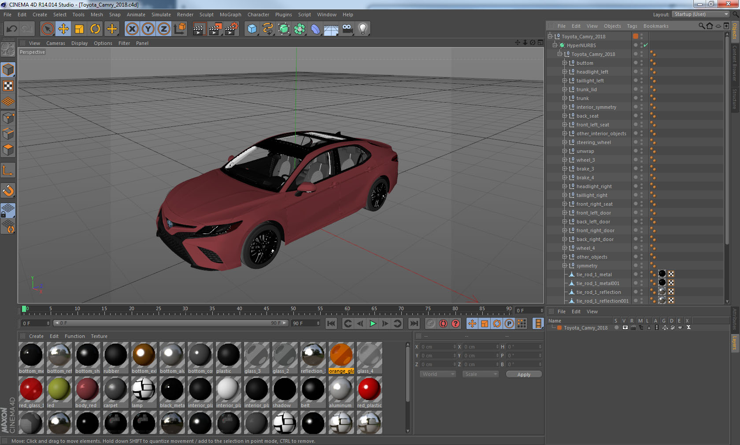The height and width of the screenshot is (445, 740).
Task: Switch to Points mode
Action: tap(8, 118)
